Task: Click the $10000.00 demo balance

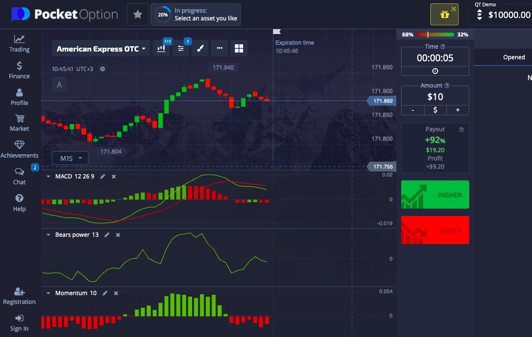Action: tap(509, 15)
